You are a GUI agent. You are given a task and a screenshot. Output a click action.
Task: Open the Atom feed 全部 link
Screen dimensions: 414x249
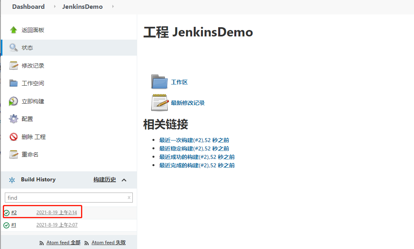(63, 243)
